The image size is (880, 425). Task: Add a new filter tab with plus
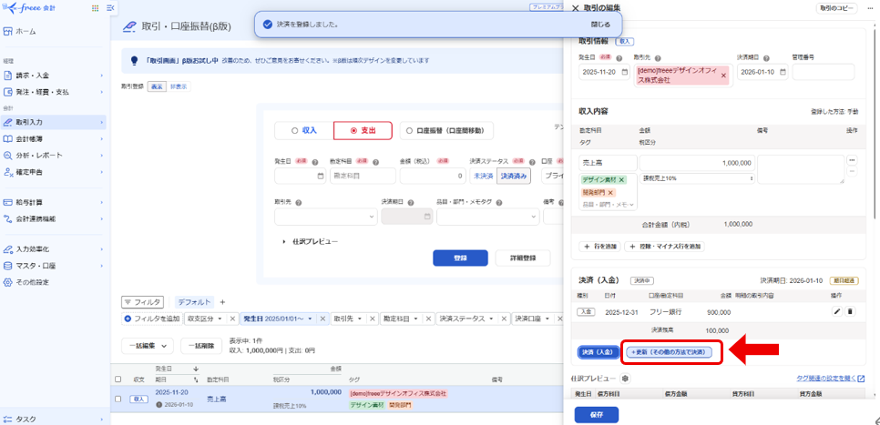[222, 302]
